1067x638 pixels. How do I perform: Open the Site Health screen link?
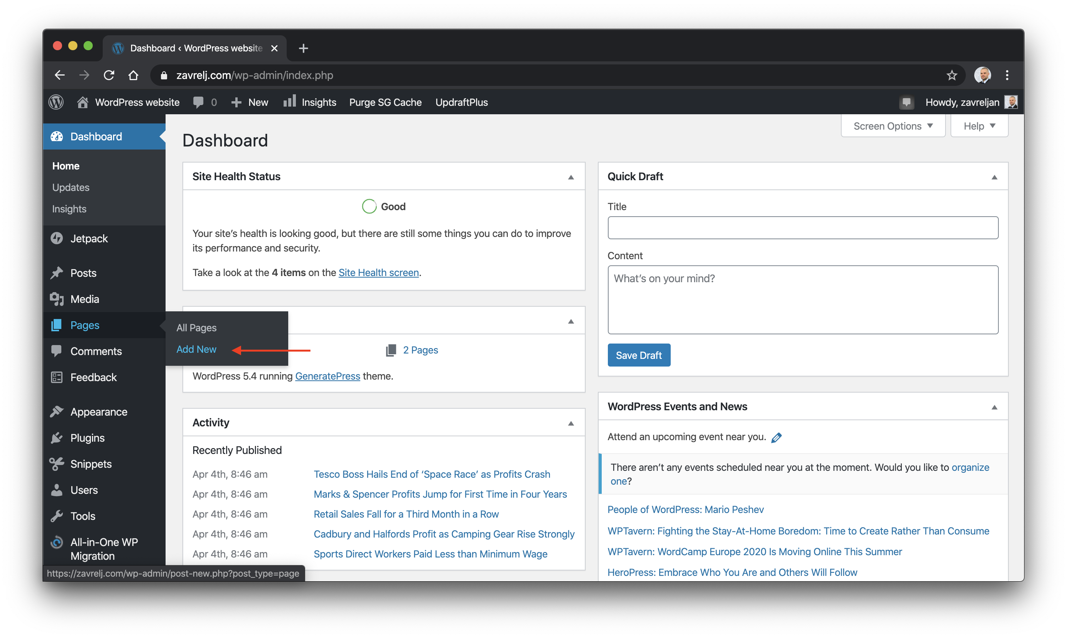379,273
